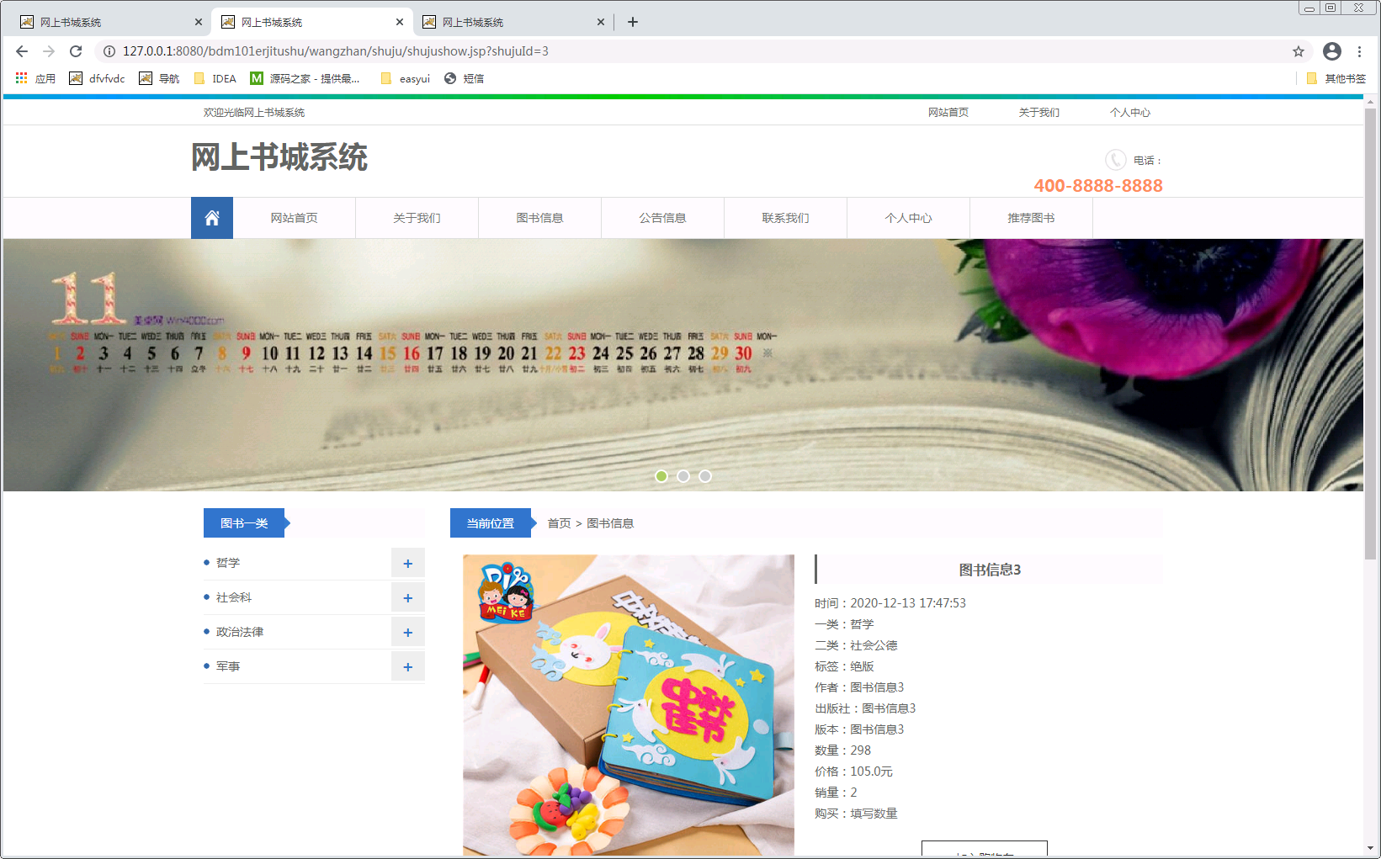Click the 填写数量 purchase quantity field

(x=874, y=814)
